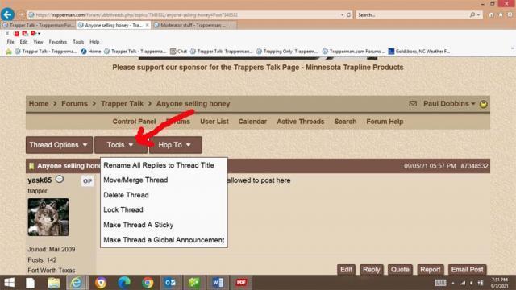Click the smiley icon beside Paul Dobbins

coord(483,104)
